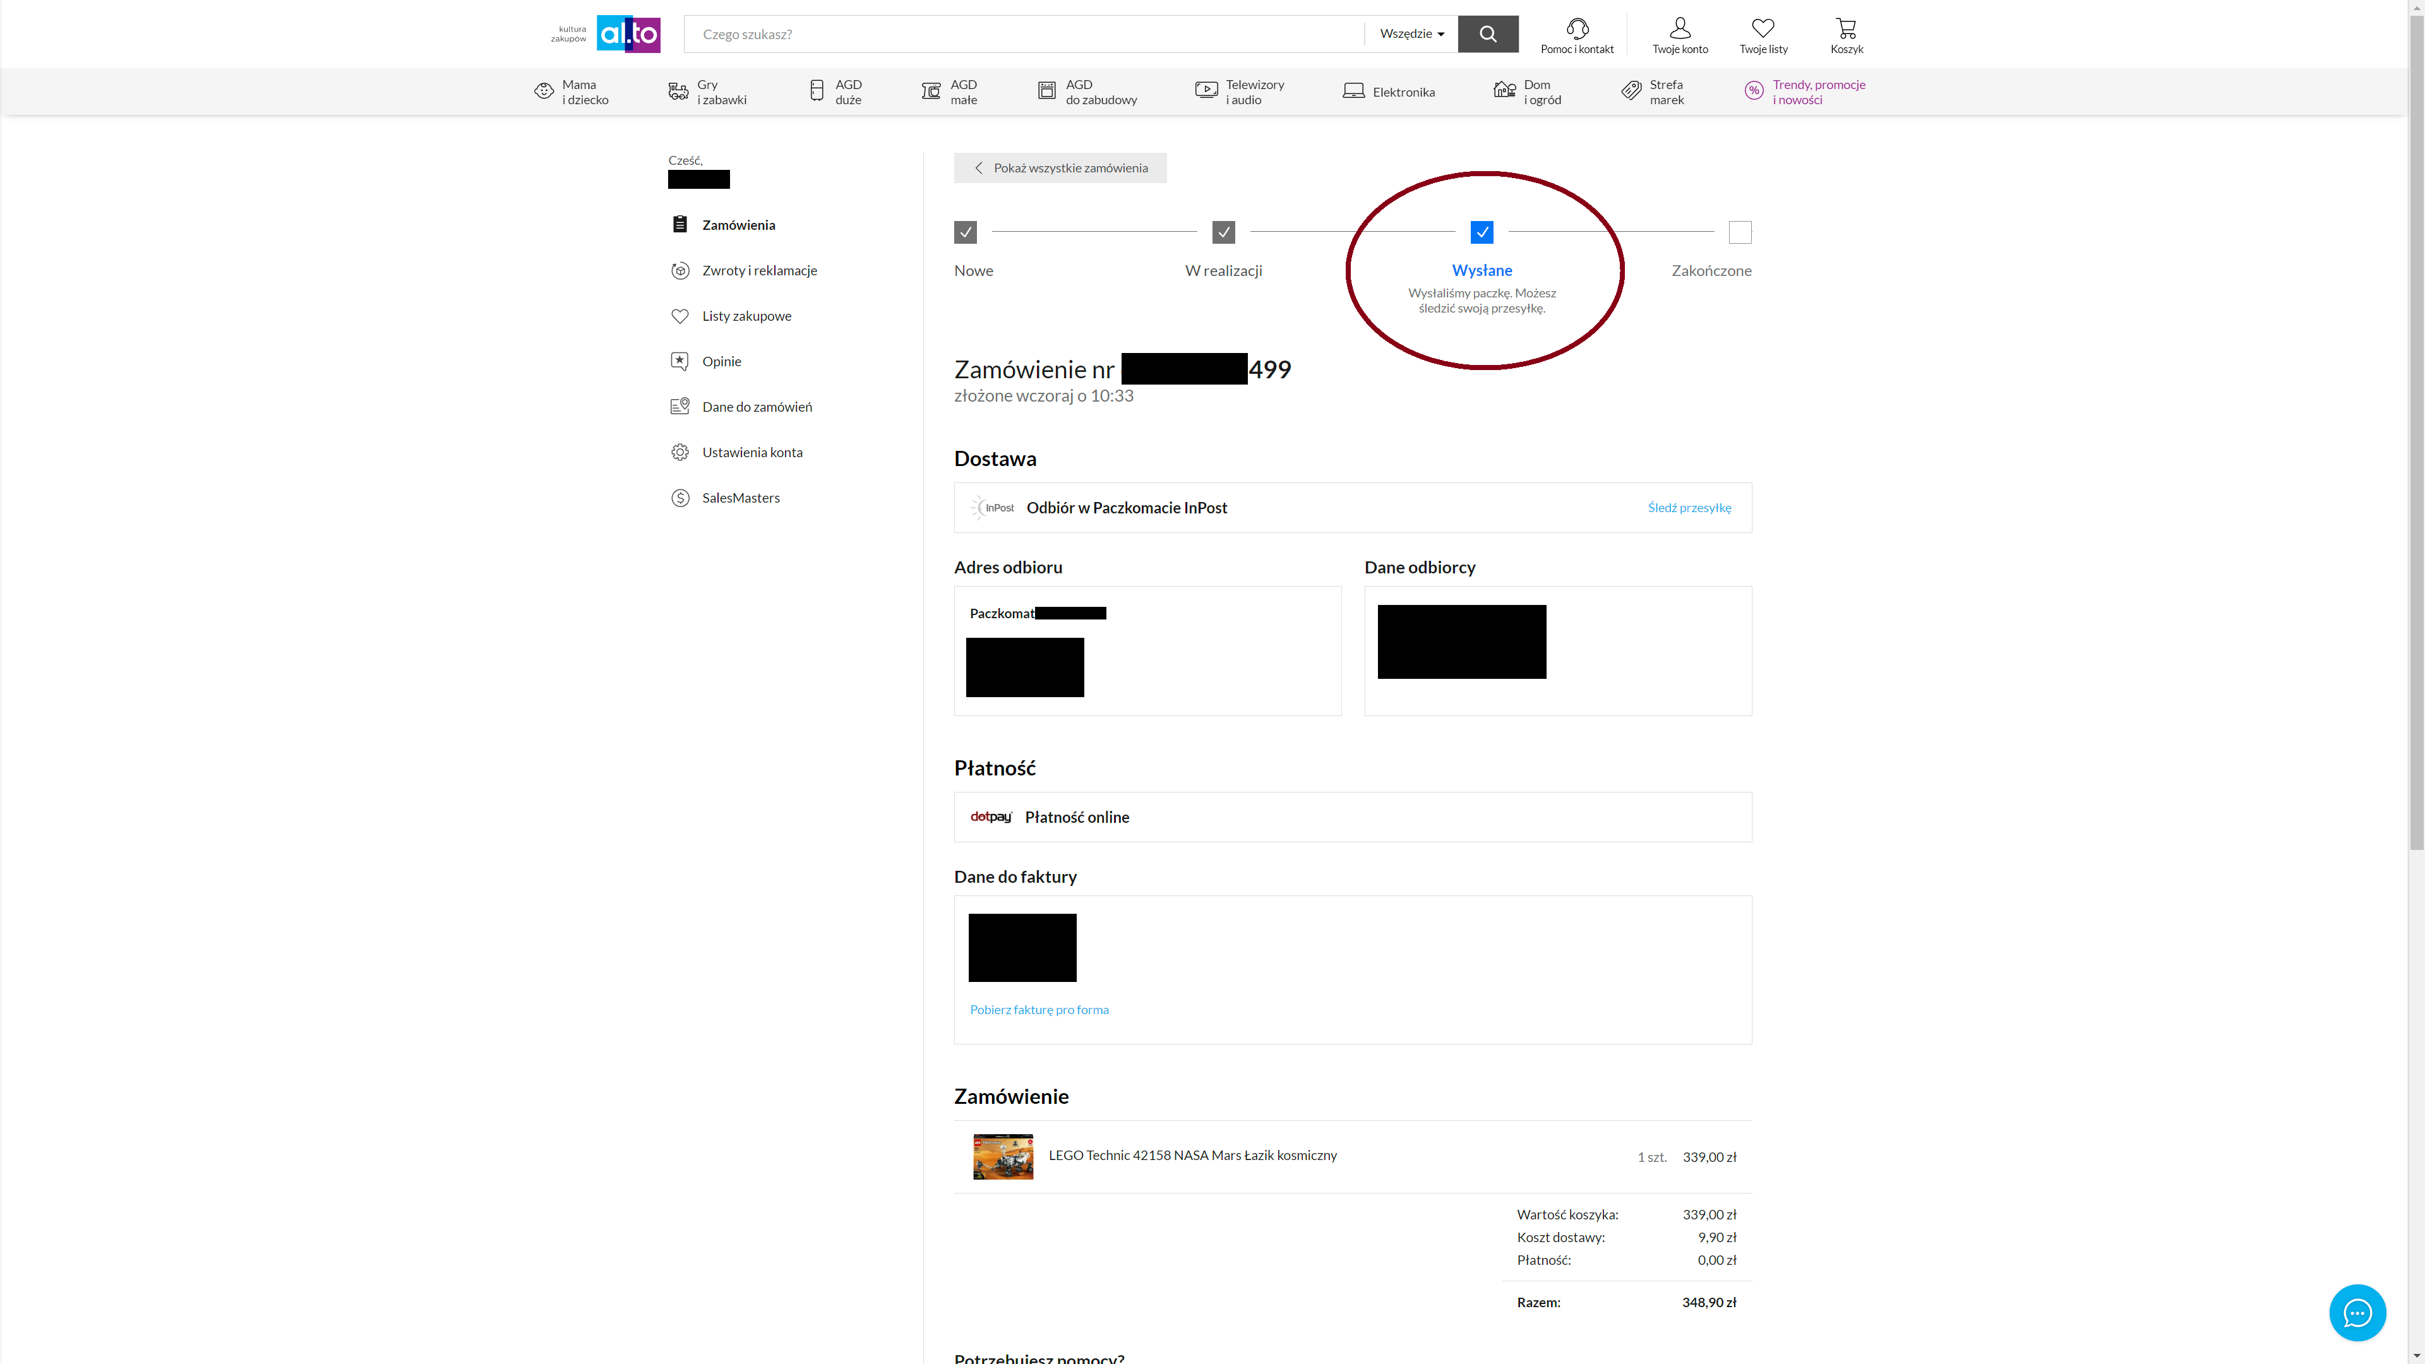2425x1364 pixels.
Task: Click the magnifying glass search button
Action: 1487,34
